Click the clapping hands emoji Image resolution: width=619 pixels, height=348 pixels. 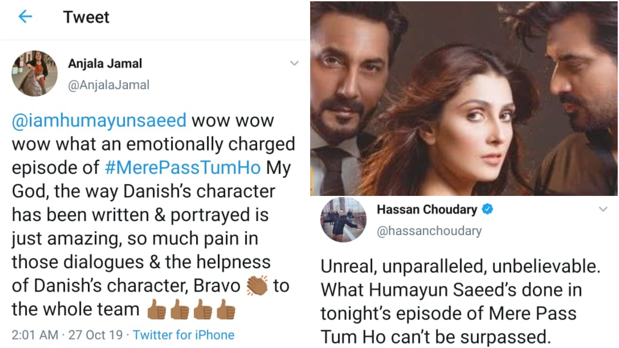coord(257,285)
